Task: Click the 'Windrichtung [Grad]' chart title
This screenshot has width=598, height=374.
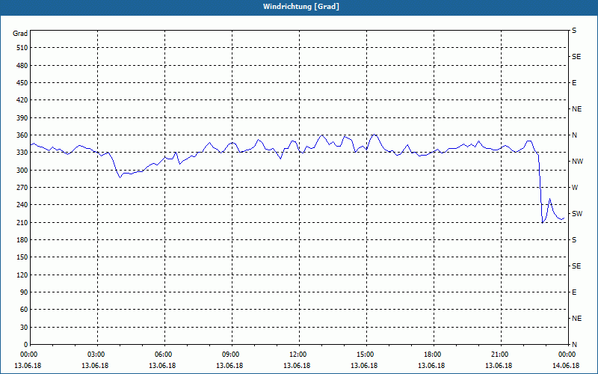Action: click(301, 7)
